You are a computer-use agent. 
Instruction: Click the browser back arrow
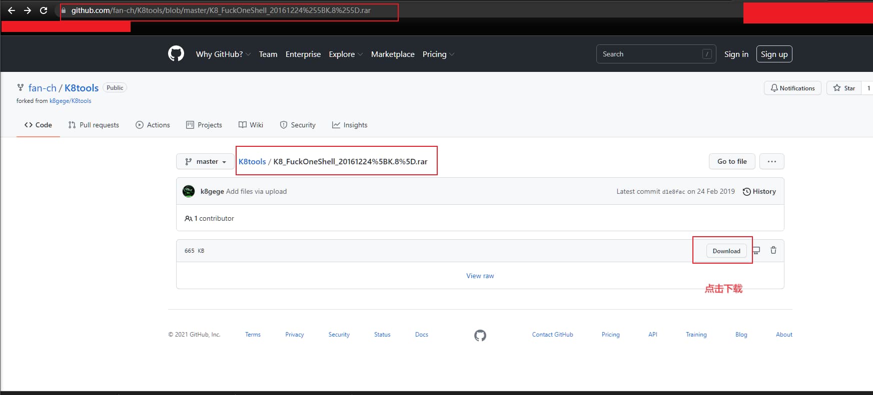12,10
